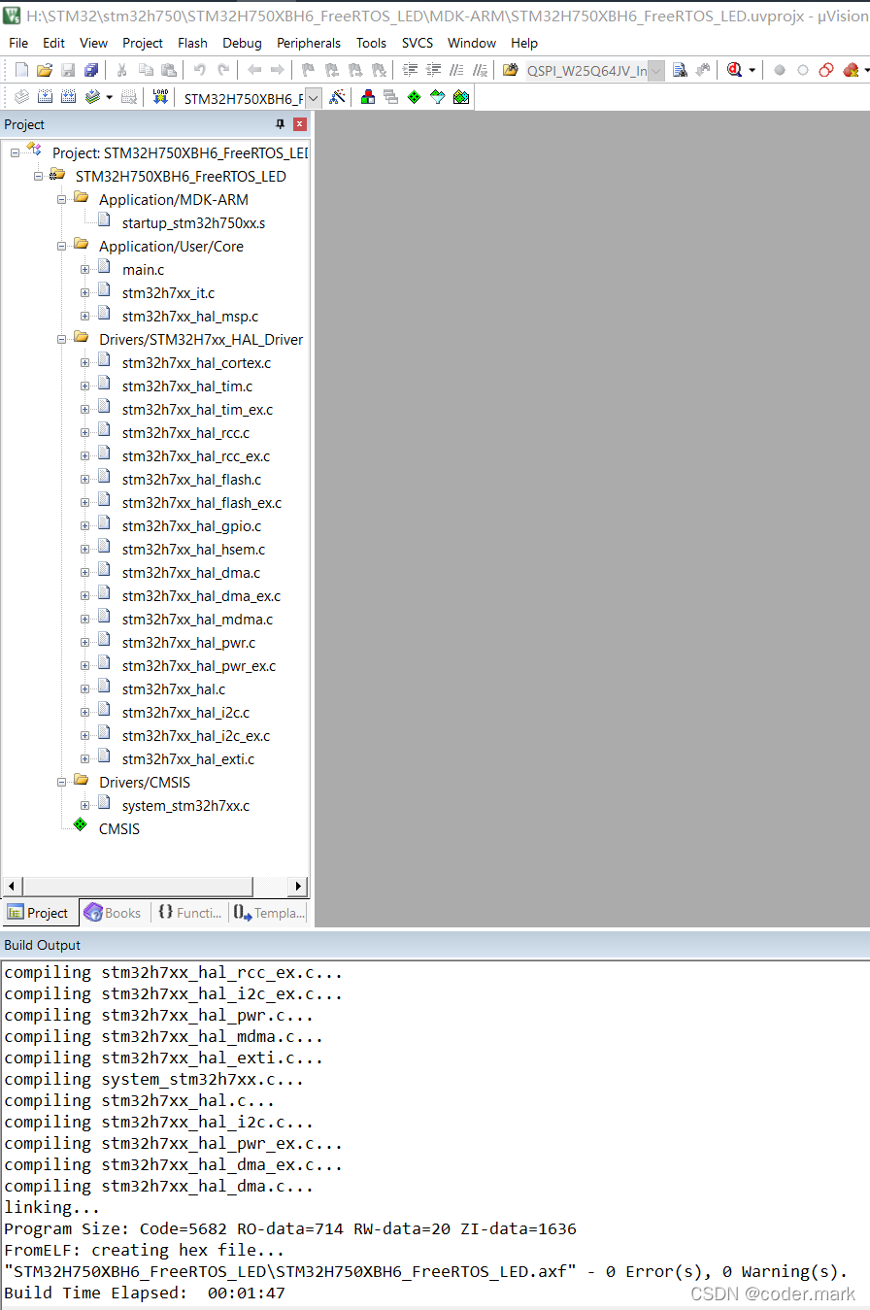Open the Flash menu
The height and width of the screenshot is (1310, 870).
pos(192,43)
